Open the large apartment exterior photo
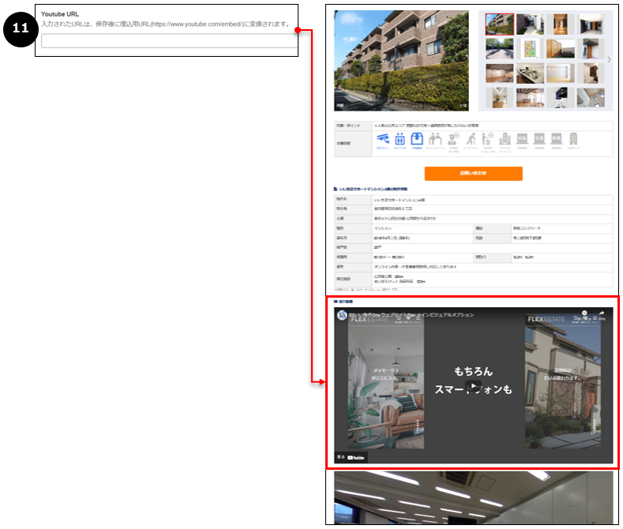The width and height of the screenshot is (623, 529). point(403,60)
